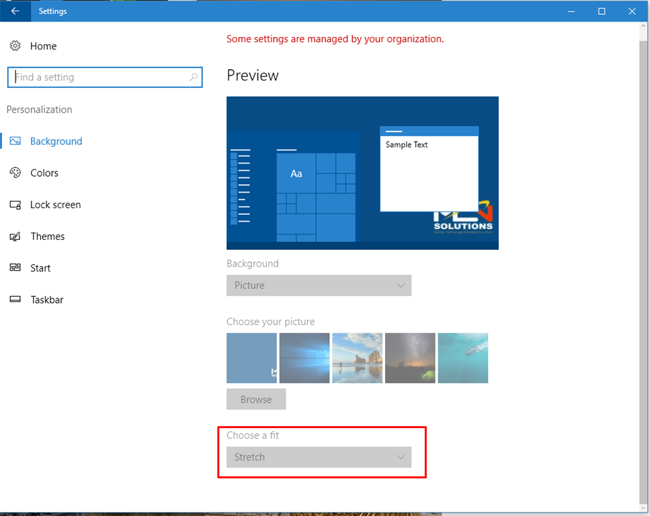Close the Settings window
Viewport: 650px width, 516px height.
coord(632,11)
